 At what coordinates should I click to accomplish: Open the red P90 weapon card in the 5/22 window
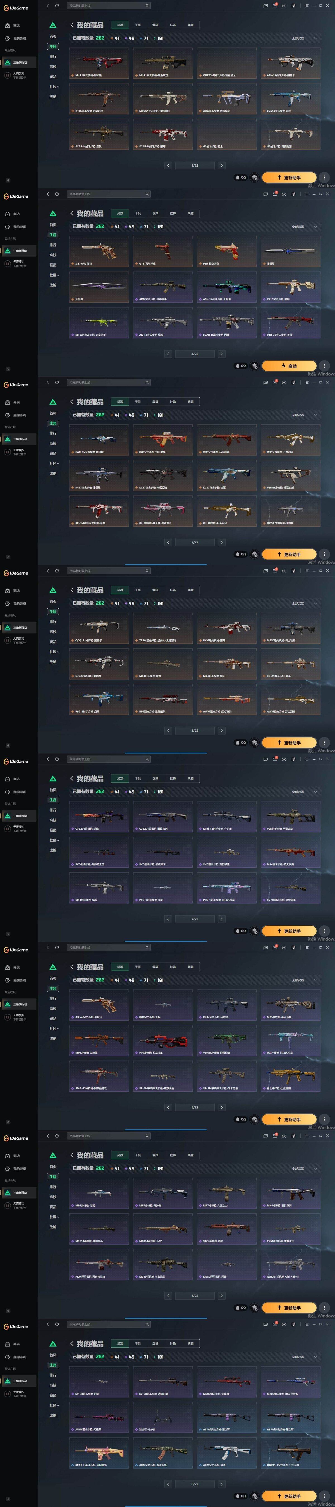click(x=163, y=1041)
